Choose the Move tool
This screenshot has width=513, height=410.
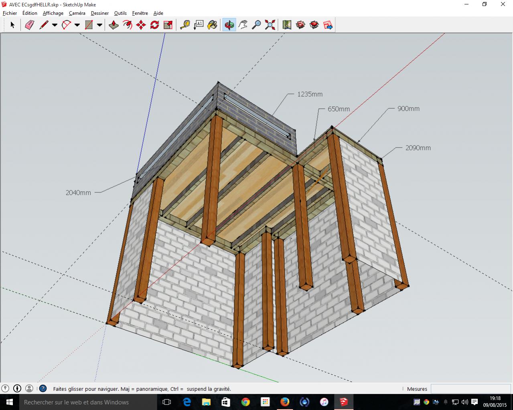click(x=141, y=25)
